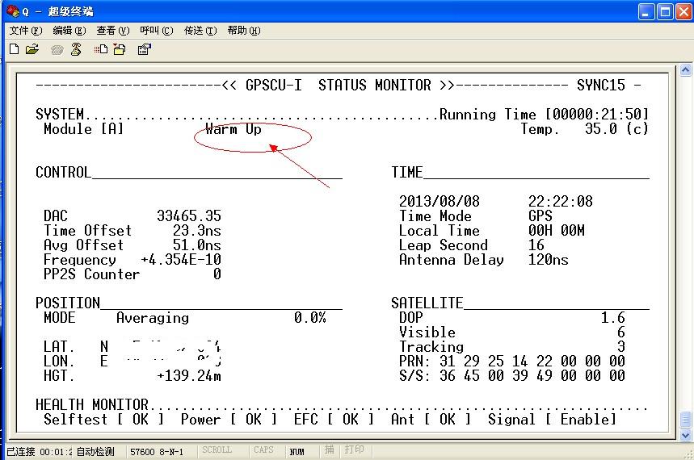
Task: Click the HGT value +139.24m
Action: pos(189,376)
